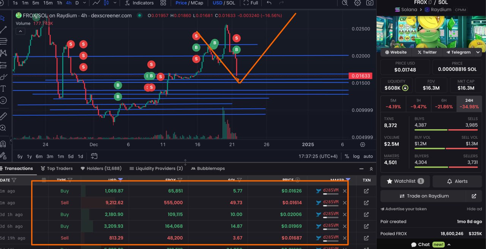Select the 15m timeframe
486x249 pixels.
(48, 3)
